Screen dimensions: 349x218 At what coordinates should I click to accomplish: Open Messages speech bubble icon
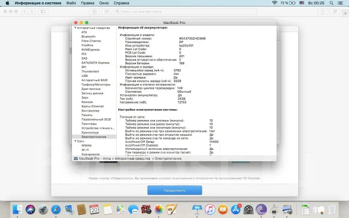[x=133, y=209]
